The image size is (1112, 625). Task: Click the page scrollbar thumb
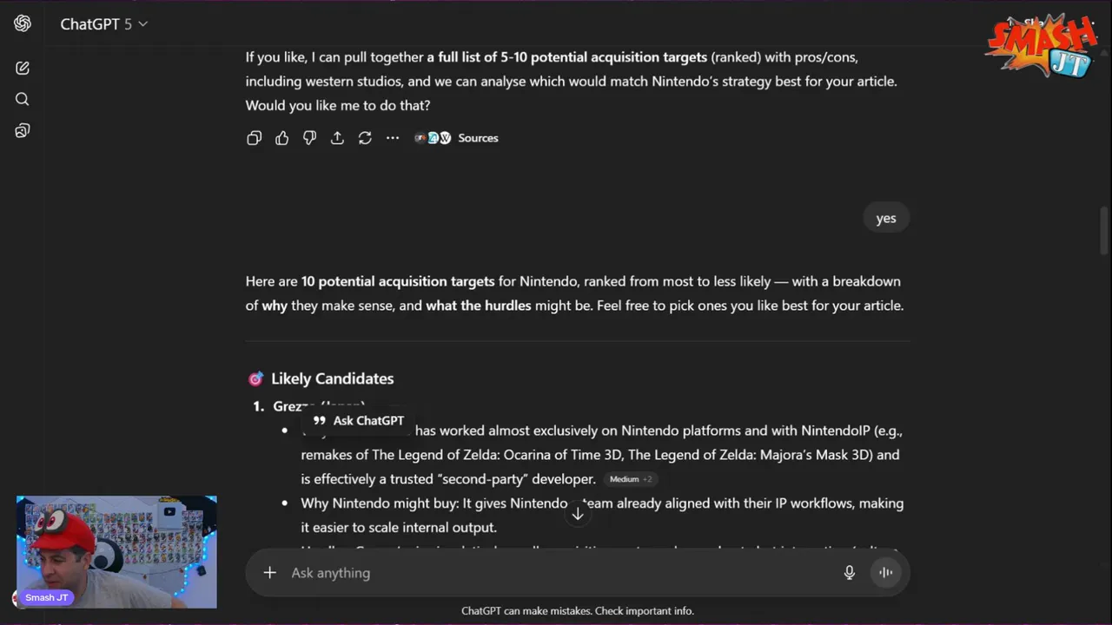pos(1104,227)
